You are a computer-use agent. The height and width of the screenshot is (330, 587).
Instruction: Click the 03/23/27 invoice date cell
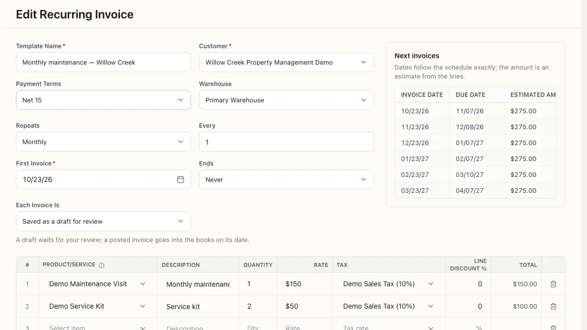click(422, 190)
